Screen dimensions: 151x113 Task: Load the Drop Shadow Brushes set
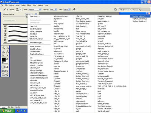(83, 21)
